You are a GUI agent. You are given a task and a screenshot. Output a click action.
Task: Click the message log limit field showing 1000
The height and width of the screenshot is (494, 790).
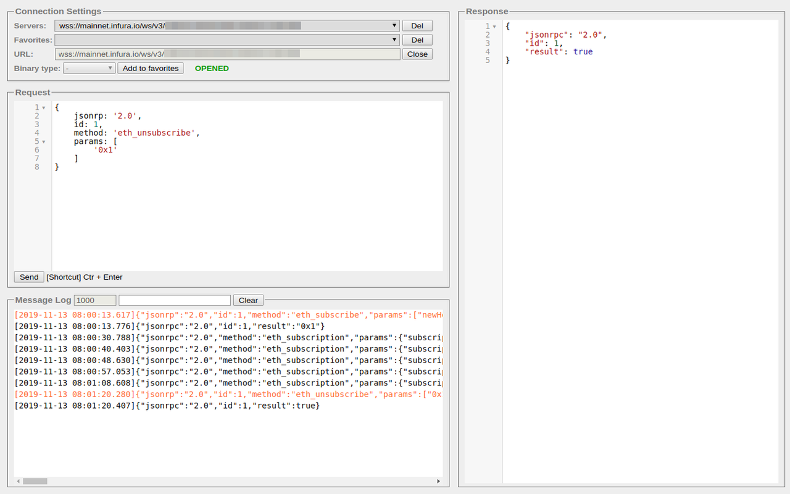pos(95,300)
